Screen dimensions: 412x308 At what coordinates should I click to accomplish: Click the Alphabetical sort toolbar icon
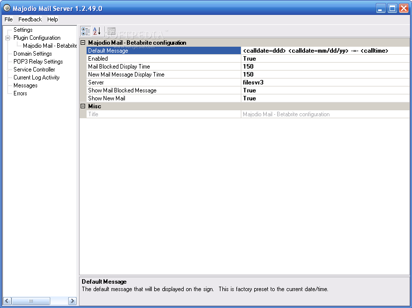pos(97,31)
